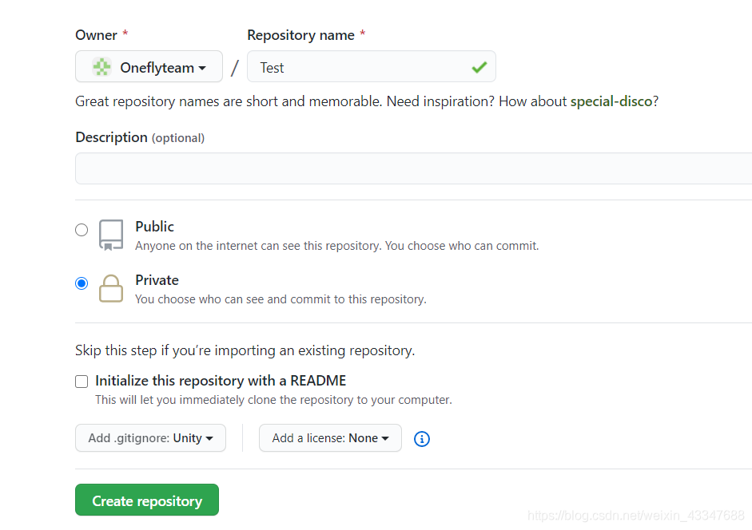Focus the Description optional text field
752x530 pixels.
[x=413, y=168]
